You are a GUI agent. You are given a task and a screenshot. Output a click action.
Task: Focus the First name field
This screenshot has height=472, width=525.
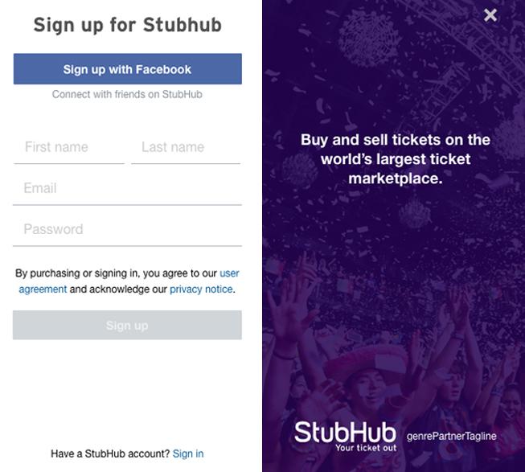click(x=69, y=147)
